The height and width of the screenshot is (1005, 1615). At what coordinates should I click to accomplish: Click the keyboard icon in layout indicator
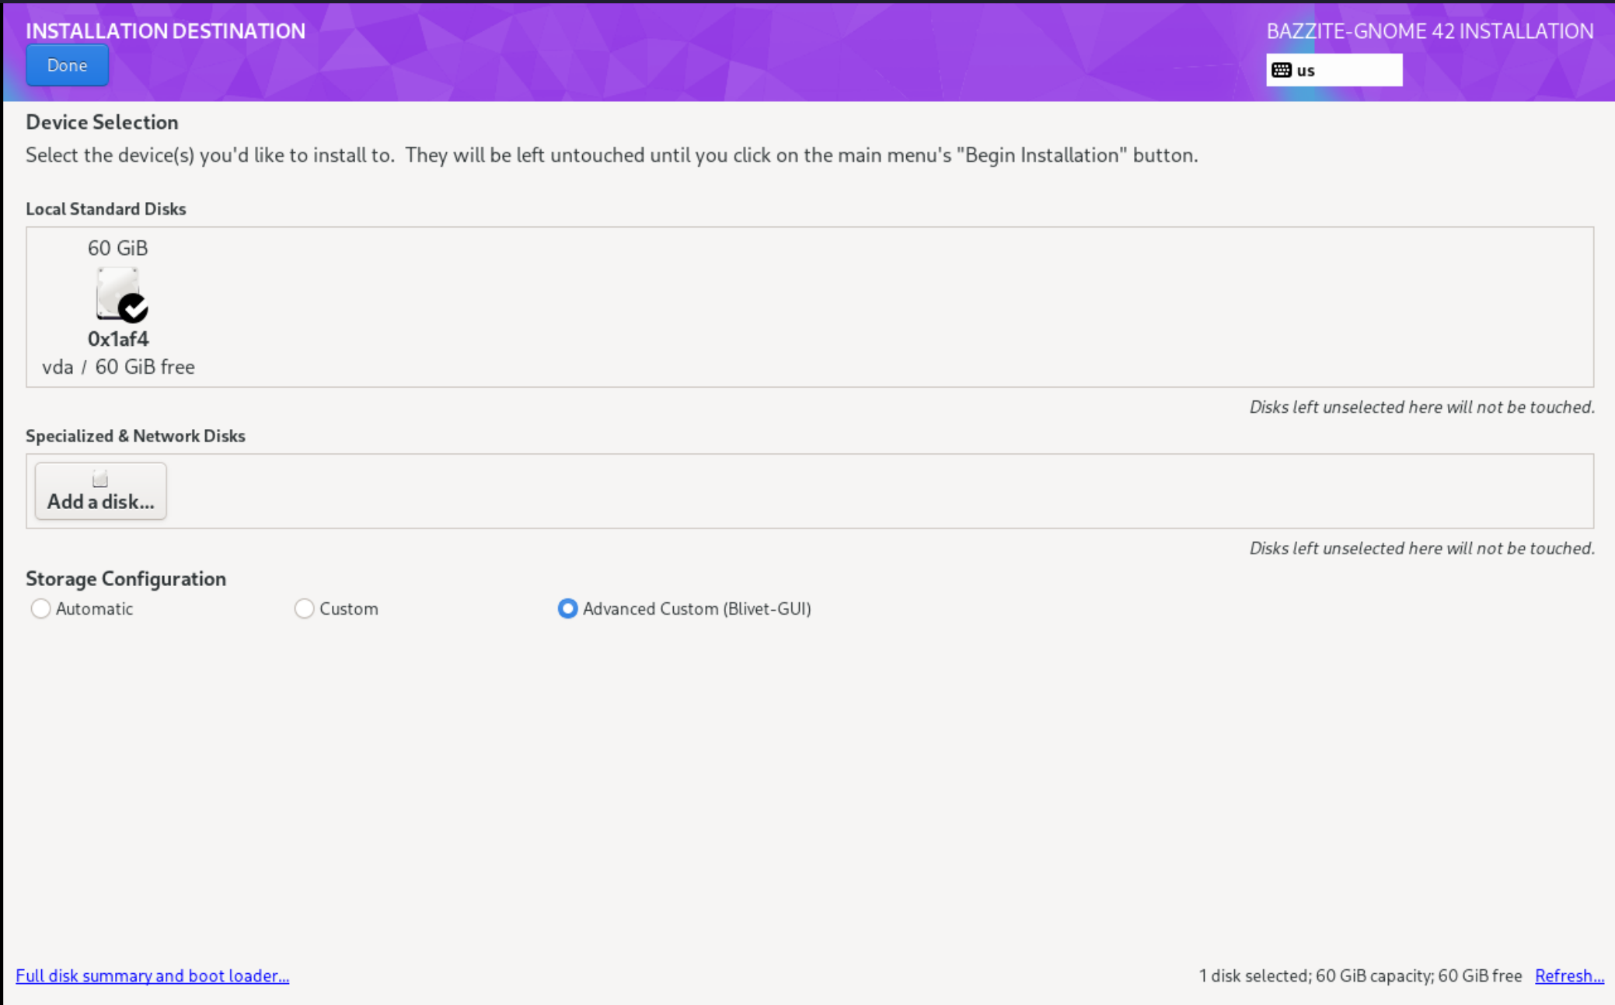coord(1281,71)
